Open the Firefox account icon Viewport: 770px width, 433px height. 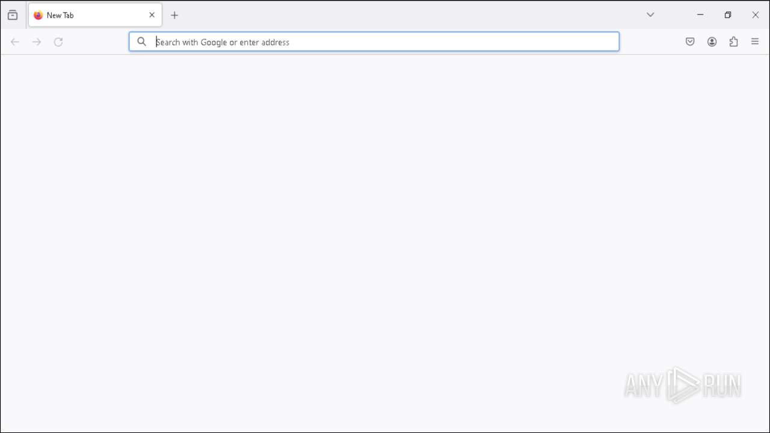click(x=712, y=41)
